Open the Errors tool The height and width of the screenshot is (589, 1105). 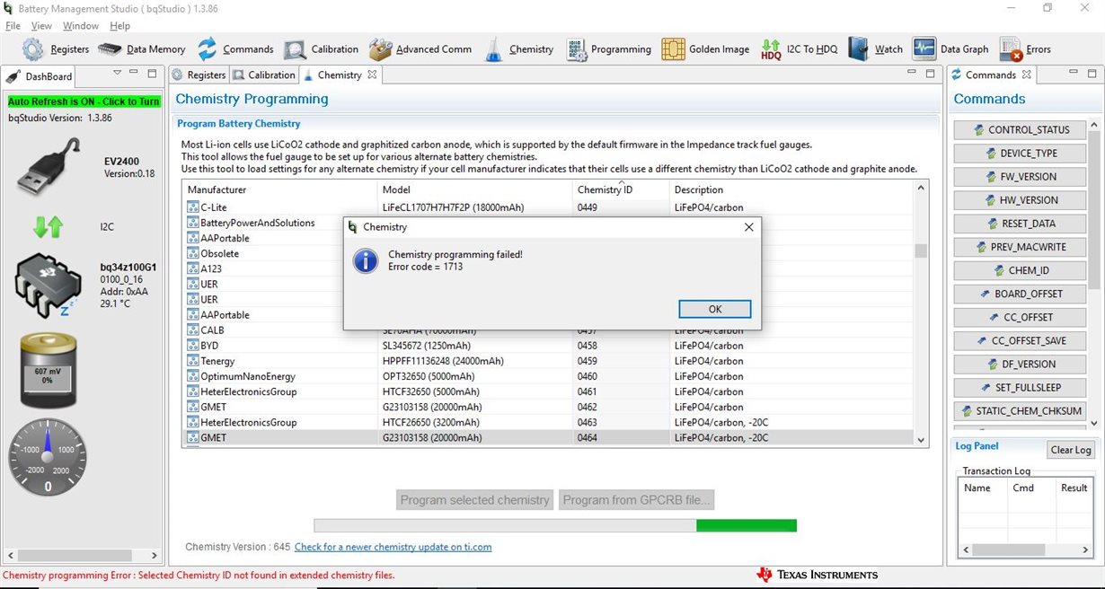[x=1025, y=49]
